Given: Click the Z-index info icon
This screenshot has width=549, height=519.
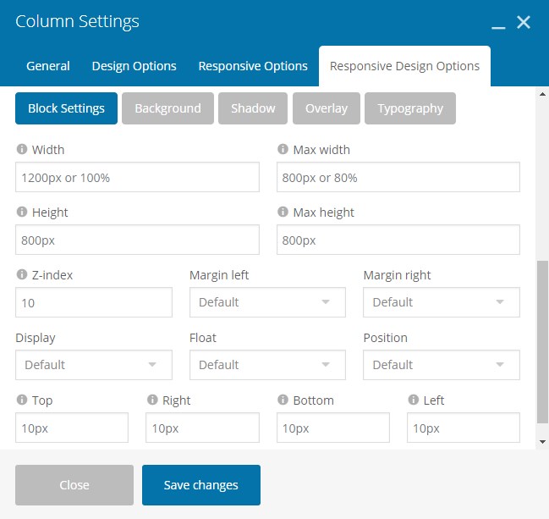Looking at the screenshot, I should 21,275.
